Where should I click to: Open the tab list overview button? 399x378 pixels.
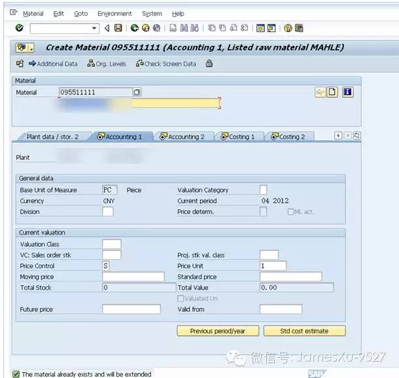point(357,136)
